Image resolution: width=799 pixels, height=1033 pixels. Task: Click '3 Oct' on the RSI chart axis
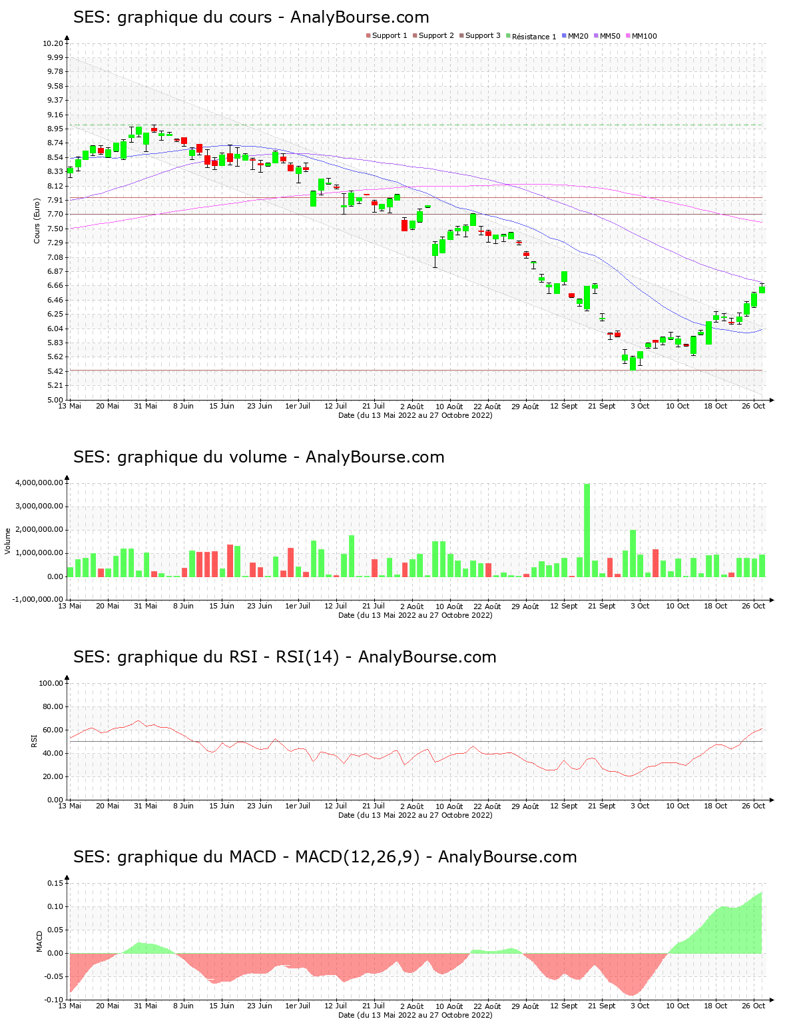[x=640, y=806]
